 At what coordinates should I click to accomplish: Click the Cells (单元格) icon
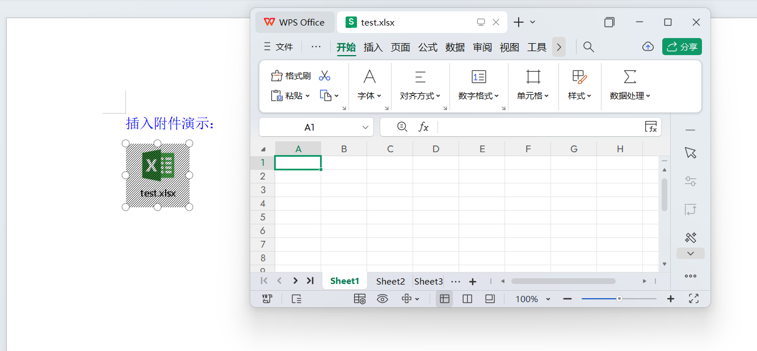533,77
